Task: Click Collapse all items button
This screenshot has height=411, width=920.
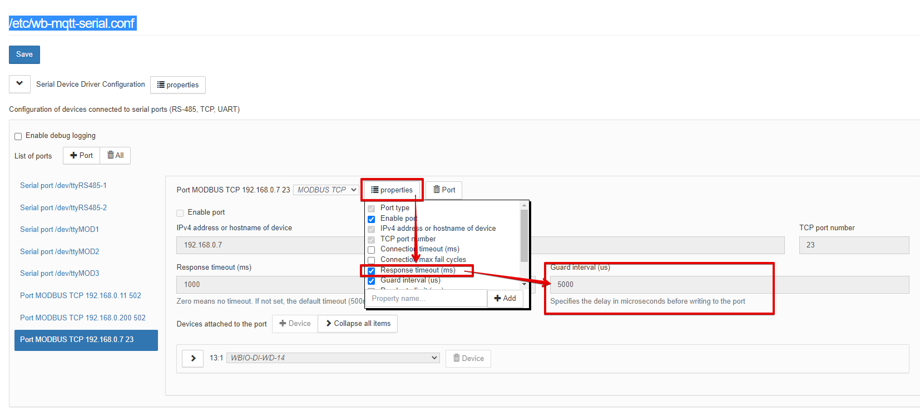Action: click(358, 324)
